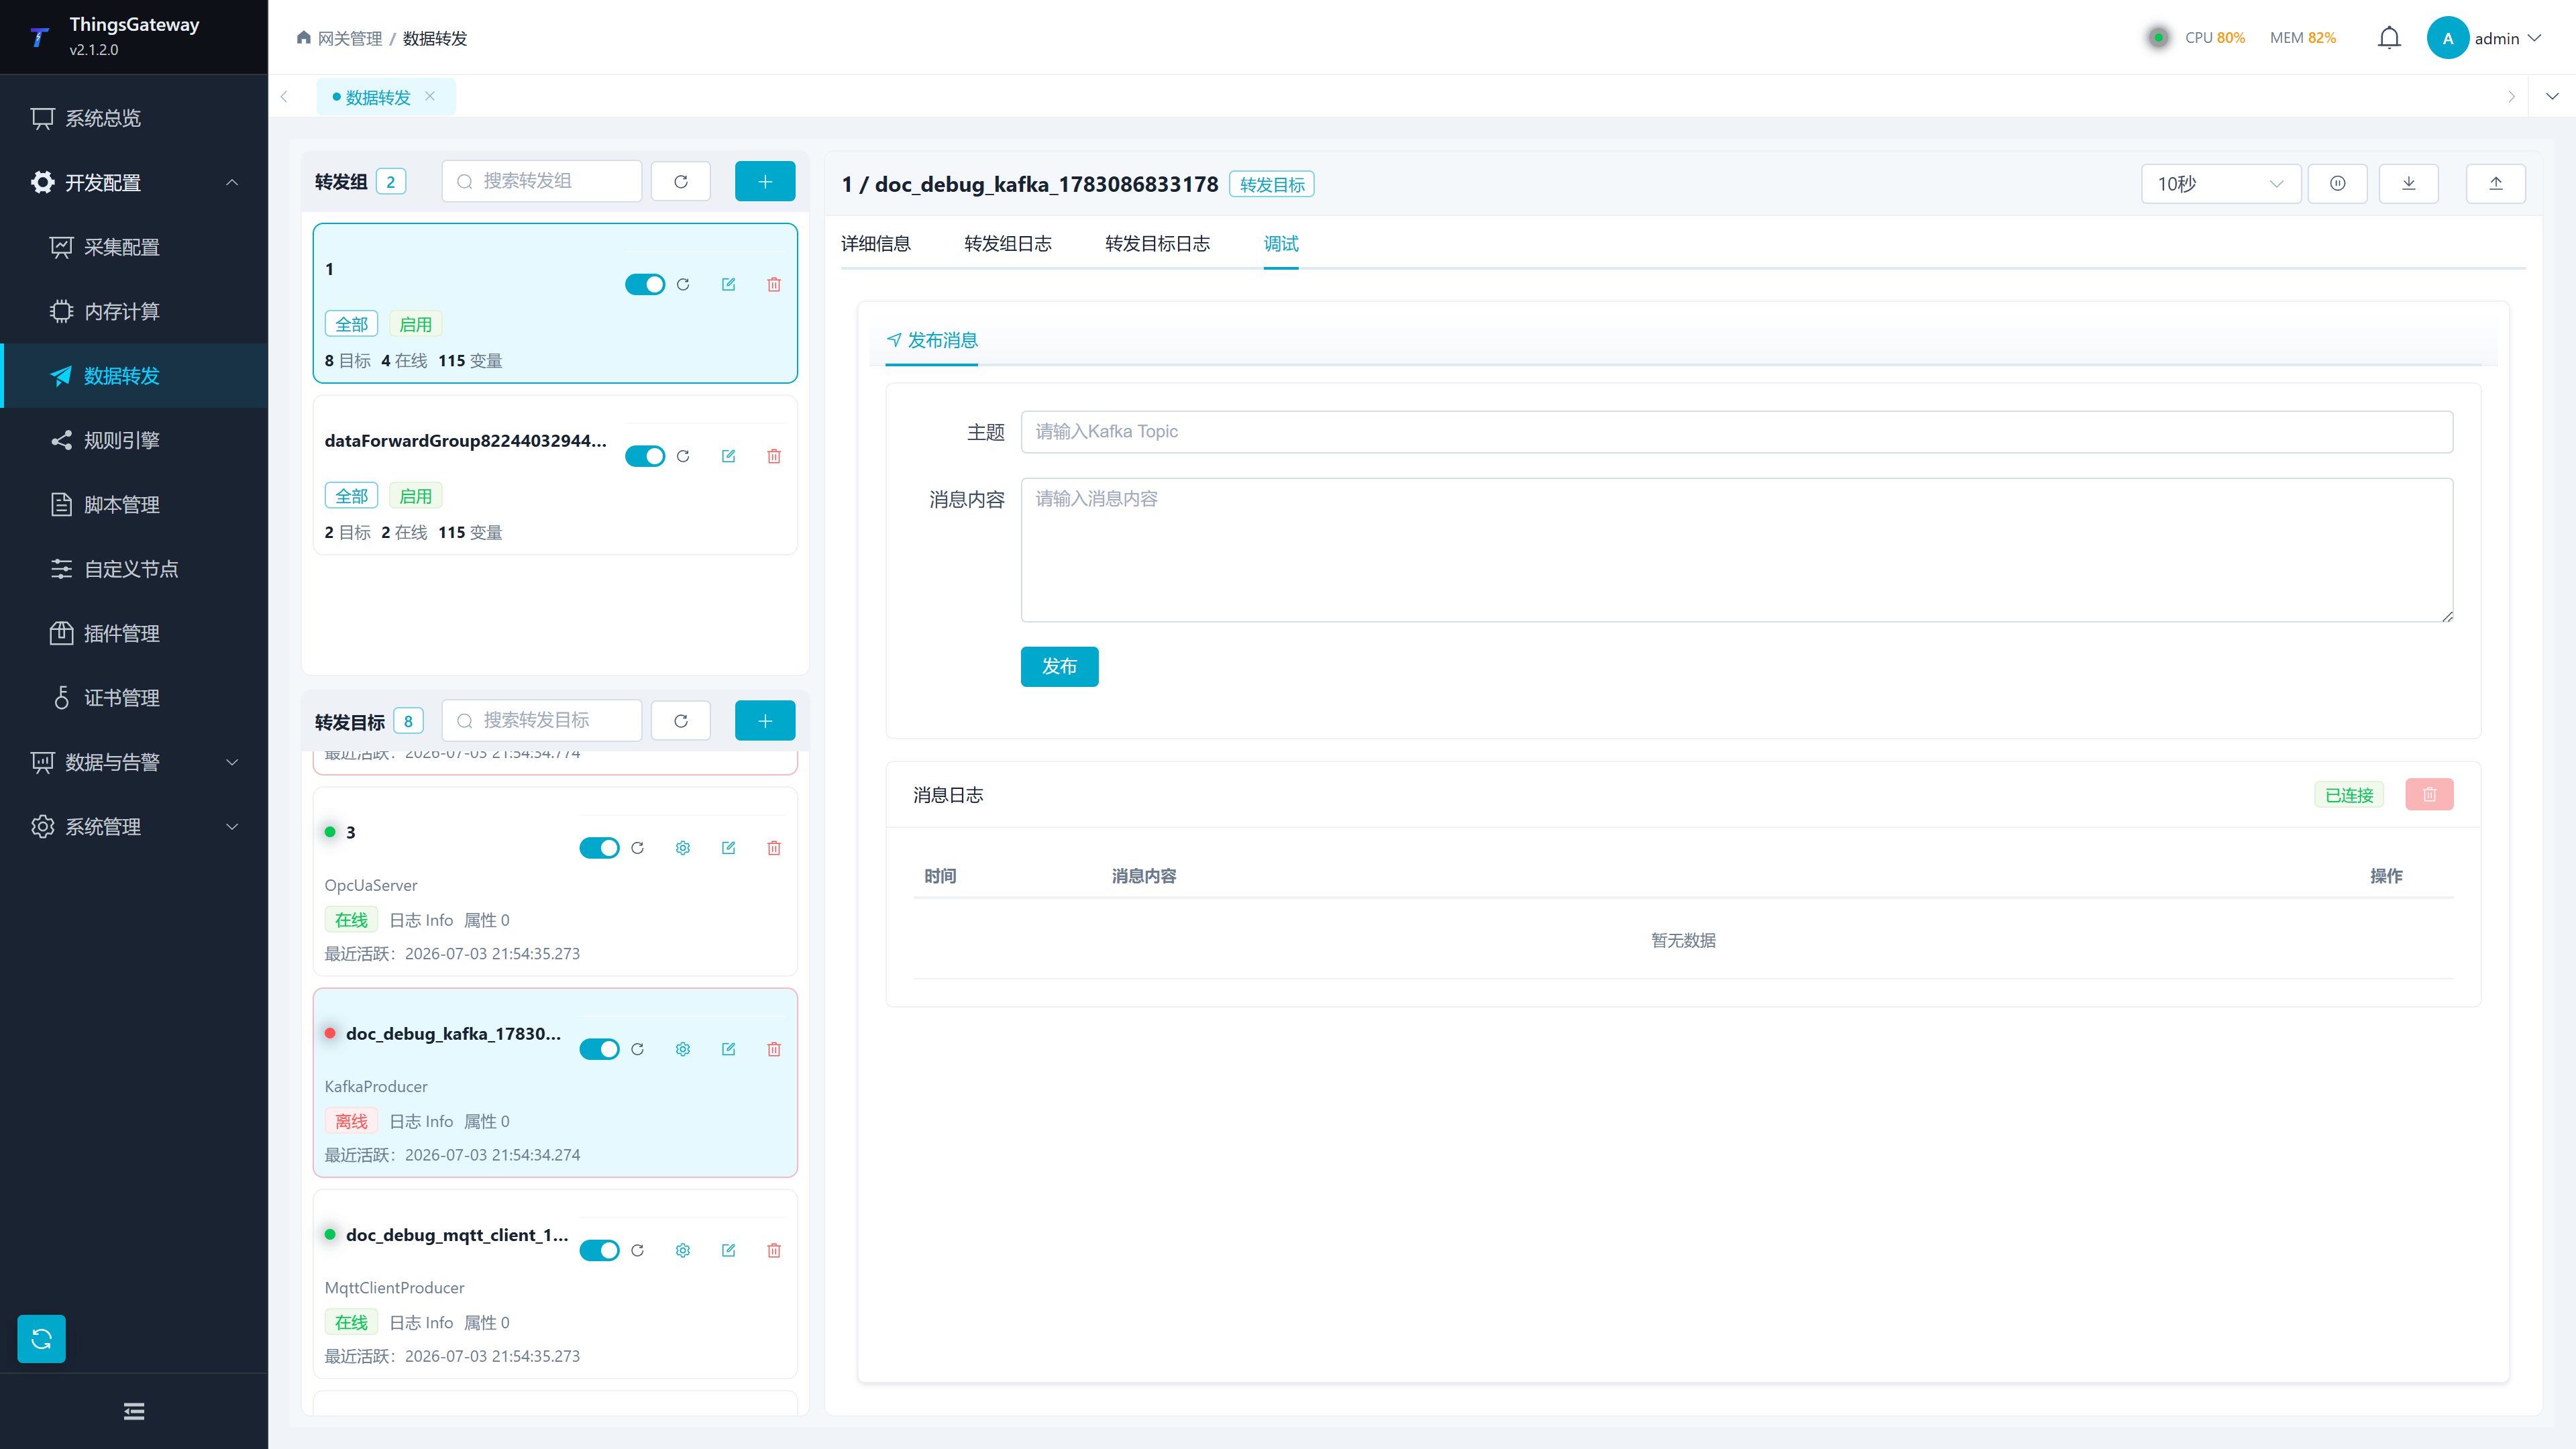Open 证书管理 in the sidebar
This screenshot has width=2576, height=1449.
[x=134, y=697]
